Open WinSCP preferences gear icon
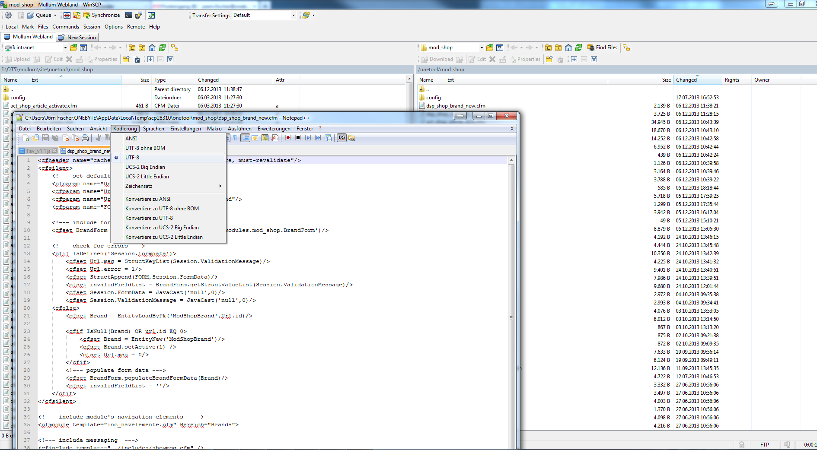 coord(8,15)
